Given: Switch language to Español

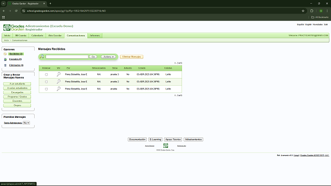Looking at the screenshot, I should pyautogui.click(x=300, y=24).
